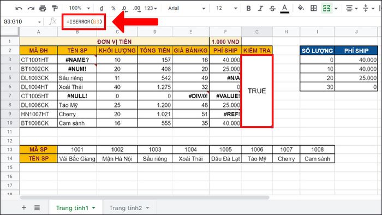Viewport: 382px width, 215px height.
Task: Format as percent
Action: click(x=114, y=9)
